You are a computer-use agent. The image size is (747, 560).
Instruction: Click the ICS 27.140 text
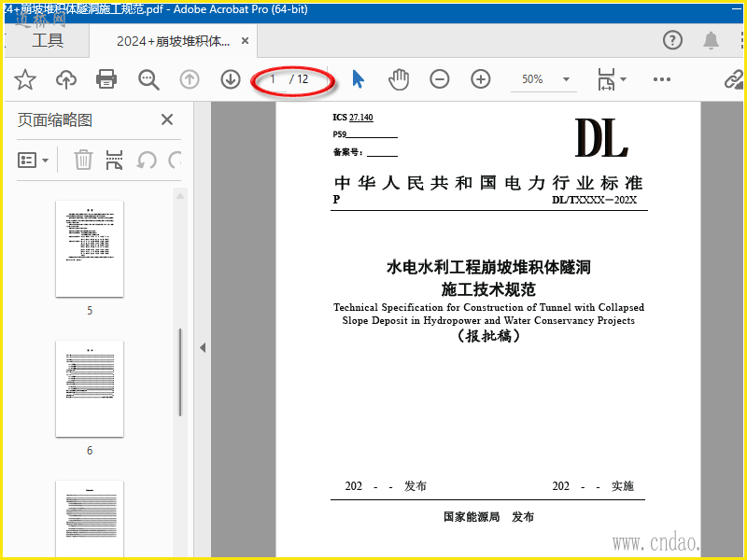pos(353,118)
